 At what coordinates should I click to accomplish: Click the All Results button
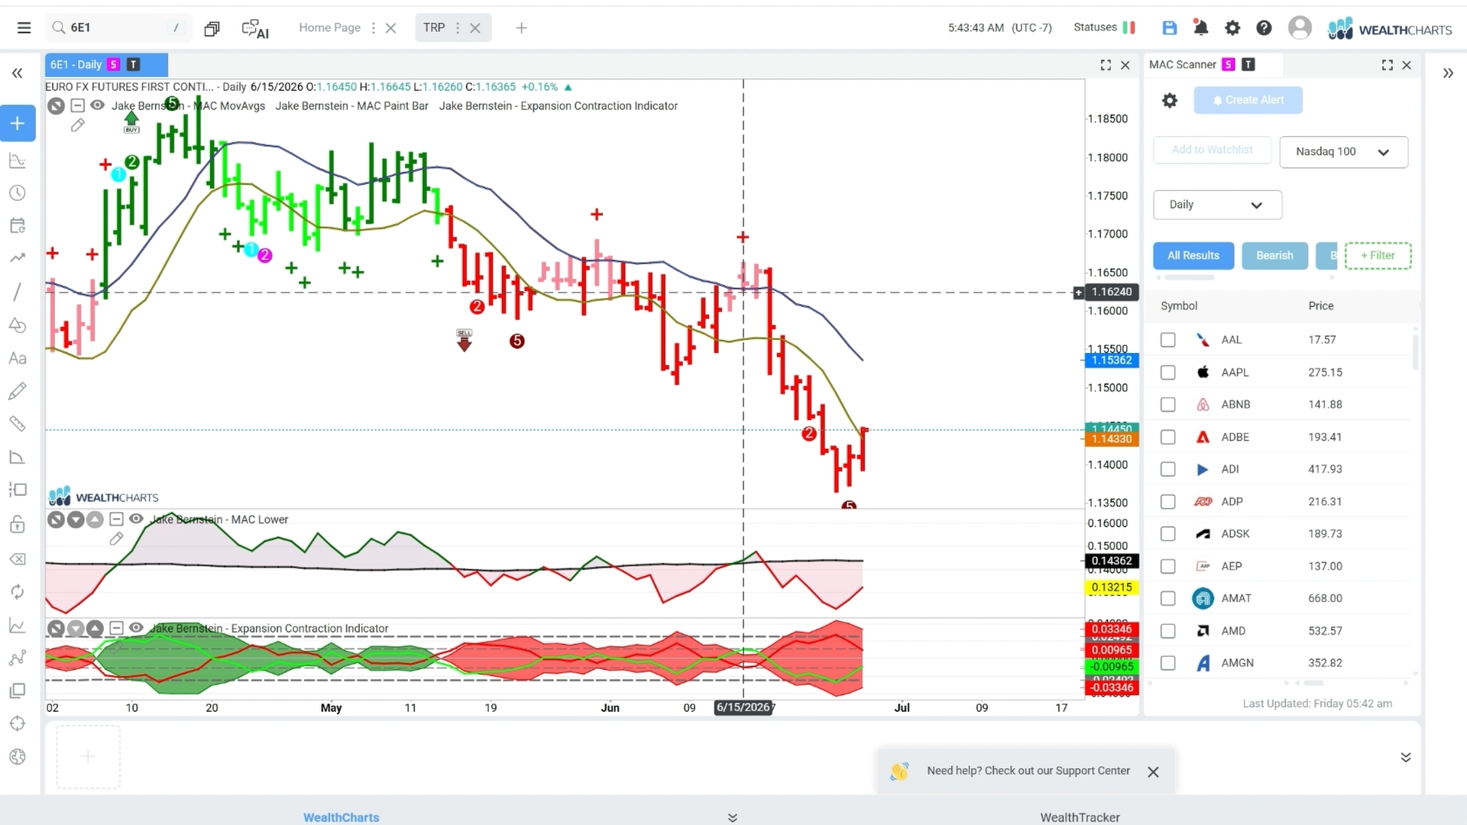tap(1193, 256)
